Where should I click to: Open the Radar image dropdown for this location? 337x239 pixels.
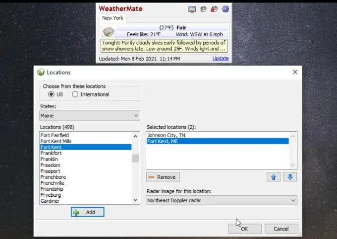pyautogui.click(x=222, y=200)
